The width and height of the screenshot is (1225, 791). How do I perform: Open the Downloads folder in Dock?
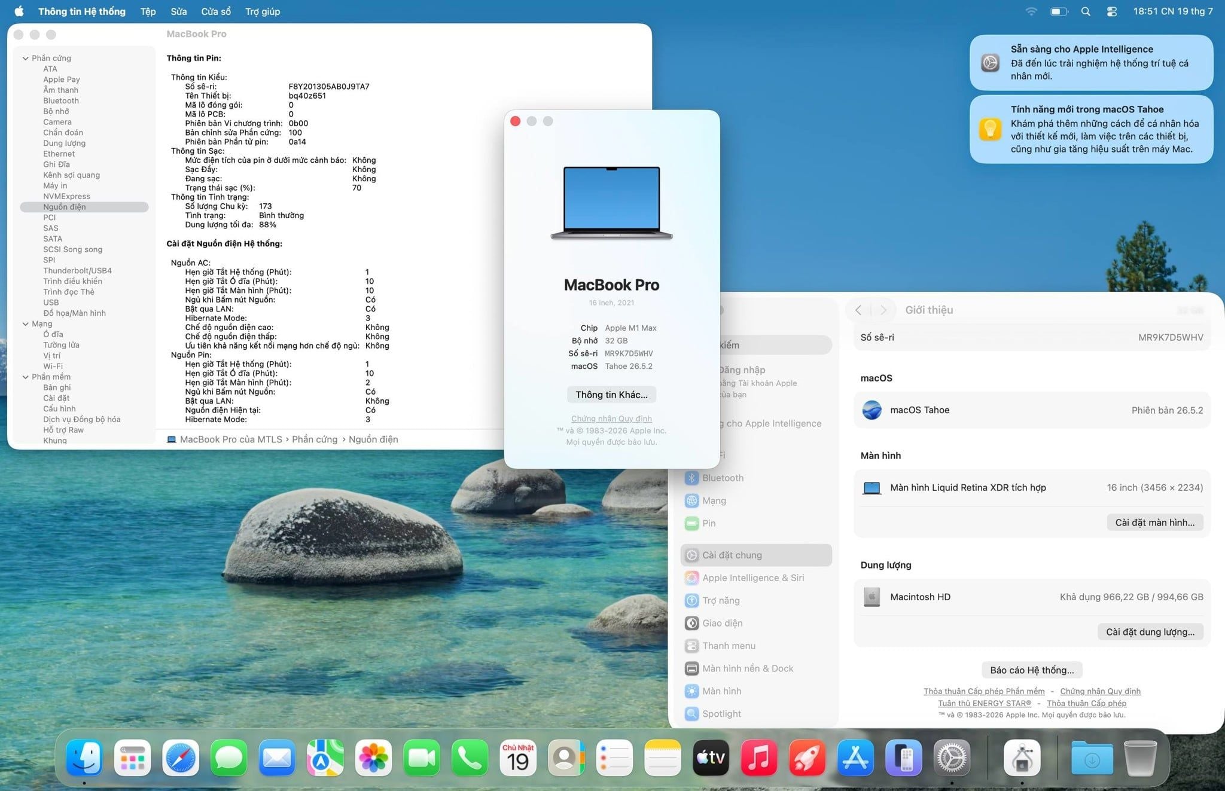click(x=1092, y=758)
